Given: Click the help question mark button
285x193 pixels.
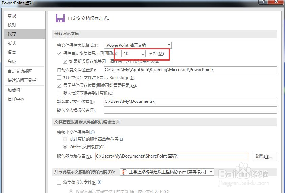Looking at the screenshot, I should (263, 2).
